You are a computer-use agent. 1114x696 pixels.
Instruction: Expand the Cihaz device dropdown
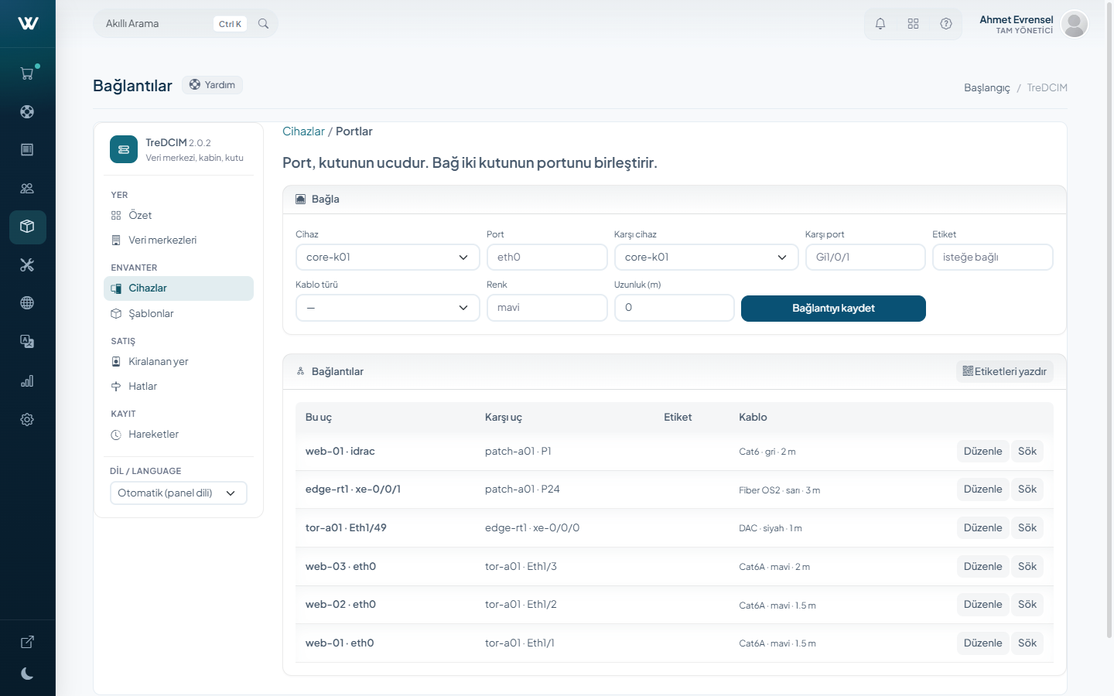[x=388, y=258]
